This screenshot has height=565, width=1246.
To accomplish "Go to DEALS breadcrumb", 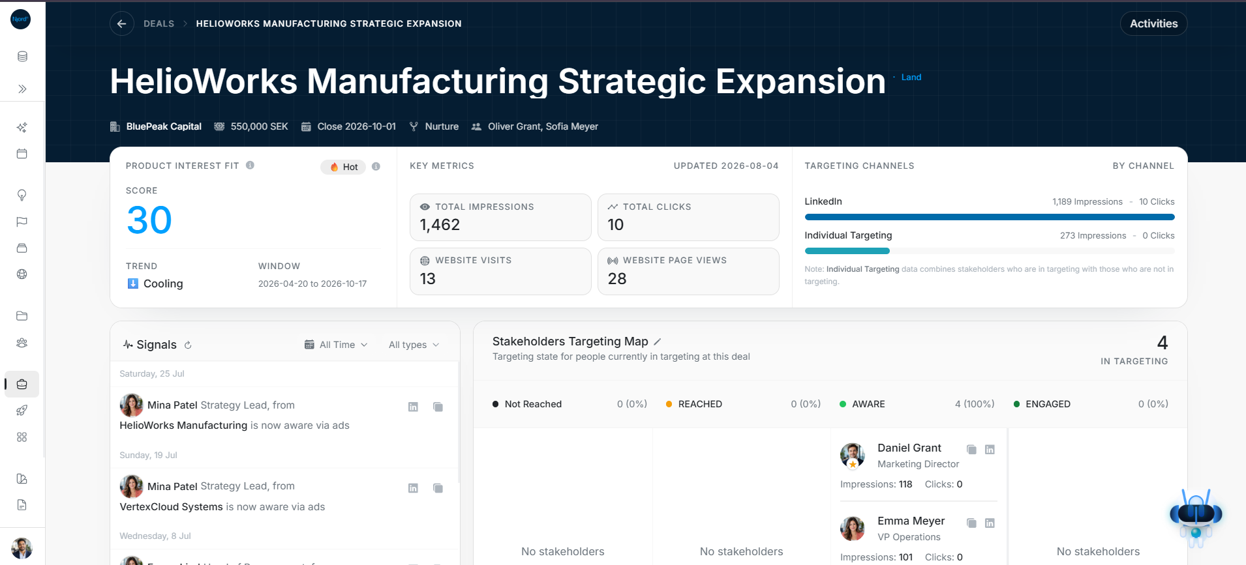I will pyautogui.click(x=159, y=23).
